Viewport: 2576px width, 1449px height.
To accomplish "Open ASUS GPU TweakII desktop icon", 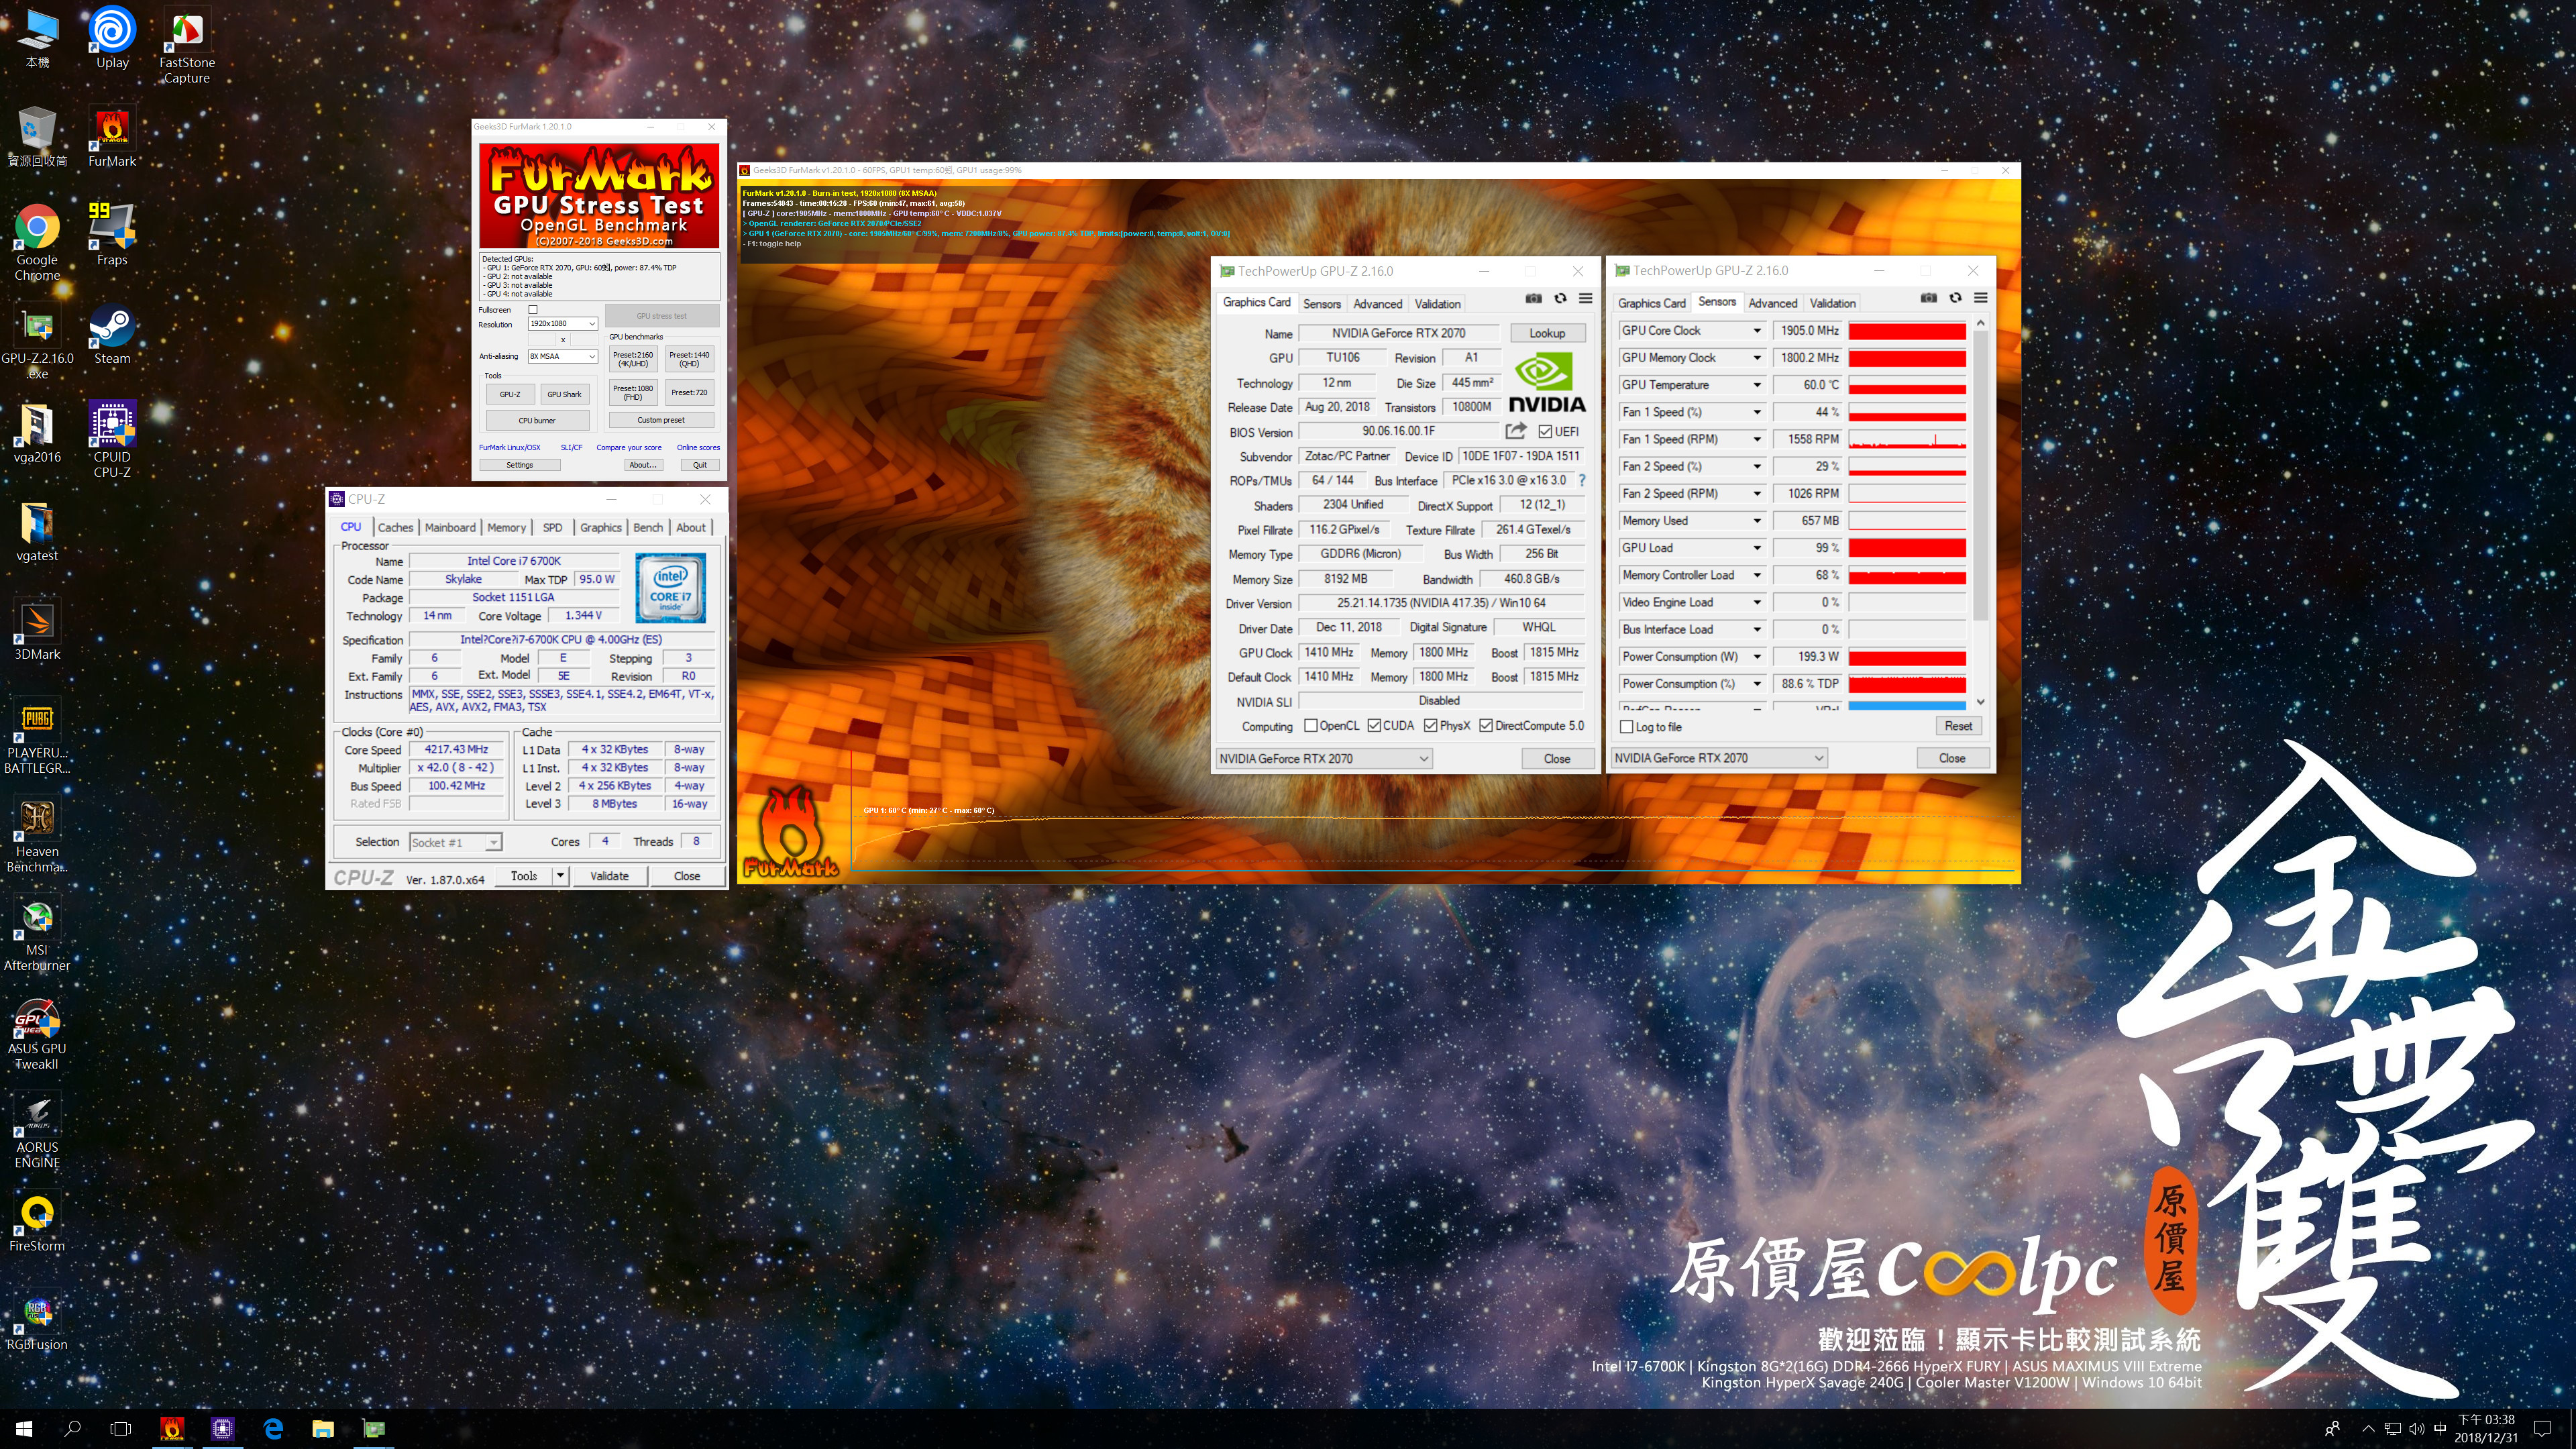I will pos(37,1033).
